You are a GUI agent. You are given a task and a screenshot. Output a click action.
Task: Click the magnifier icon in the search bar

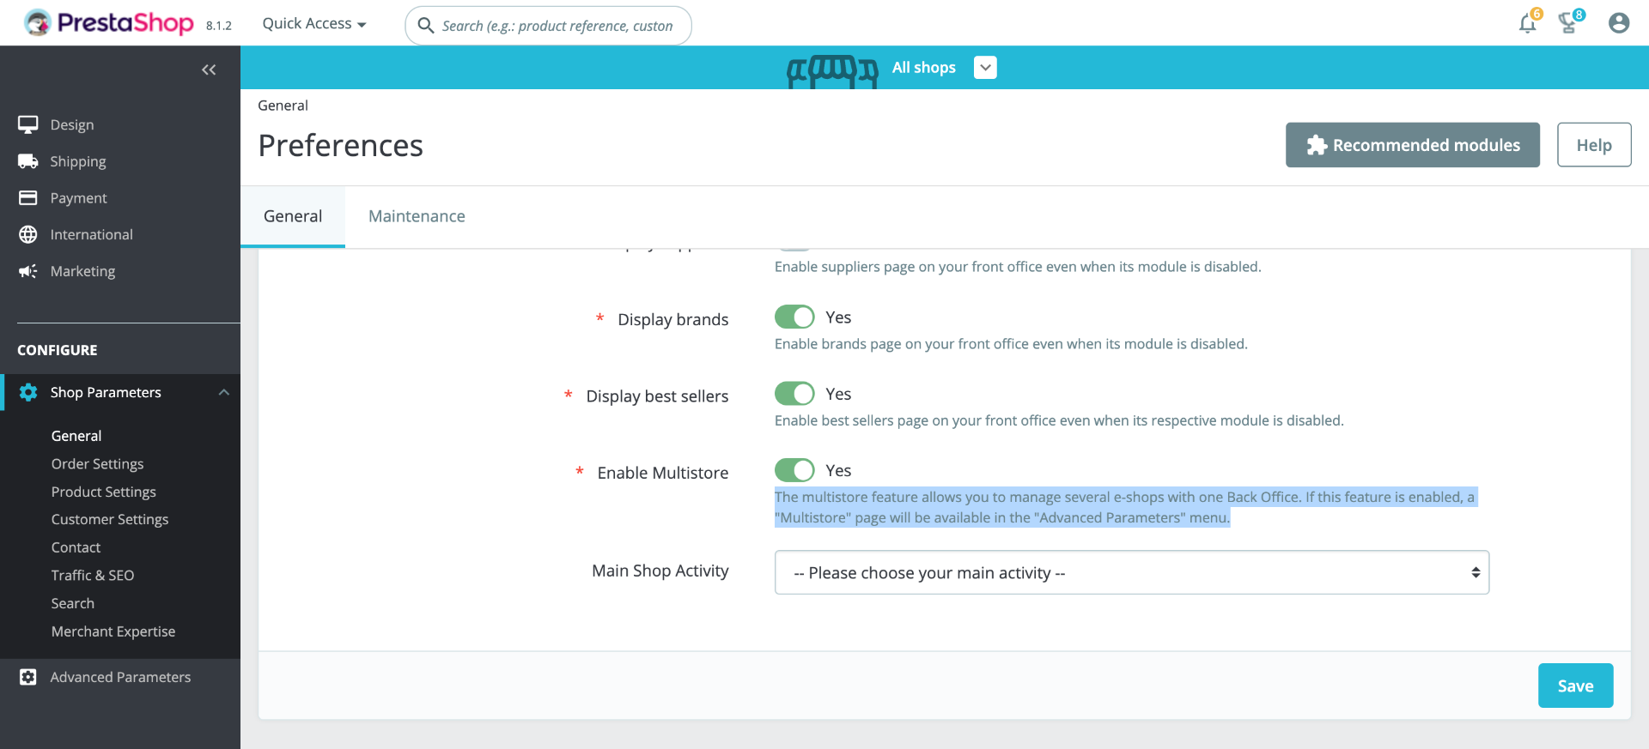pyautogui.click(x=425, y=26)
